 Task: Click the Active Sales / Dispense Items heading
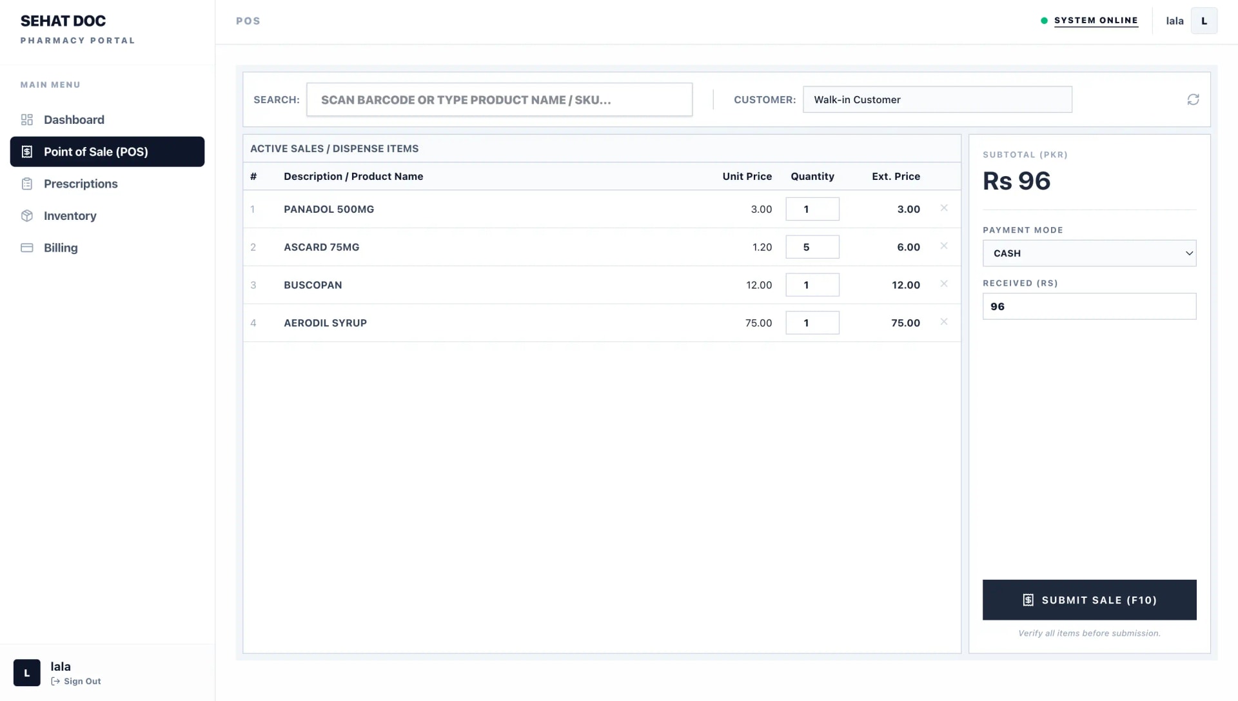pyautogui.click(x=334, y=149)
